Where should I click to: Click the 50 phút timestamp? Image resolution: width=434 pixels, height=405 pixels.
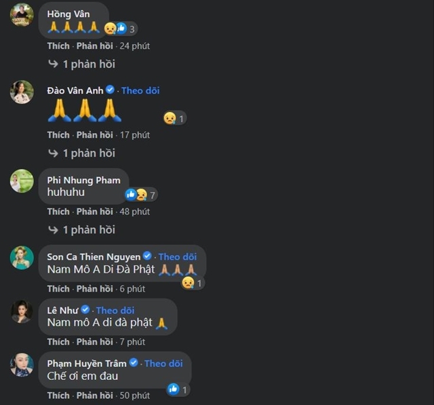[135, 396]
